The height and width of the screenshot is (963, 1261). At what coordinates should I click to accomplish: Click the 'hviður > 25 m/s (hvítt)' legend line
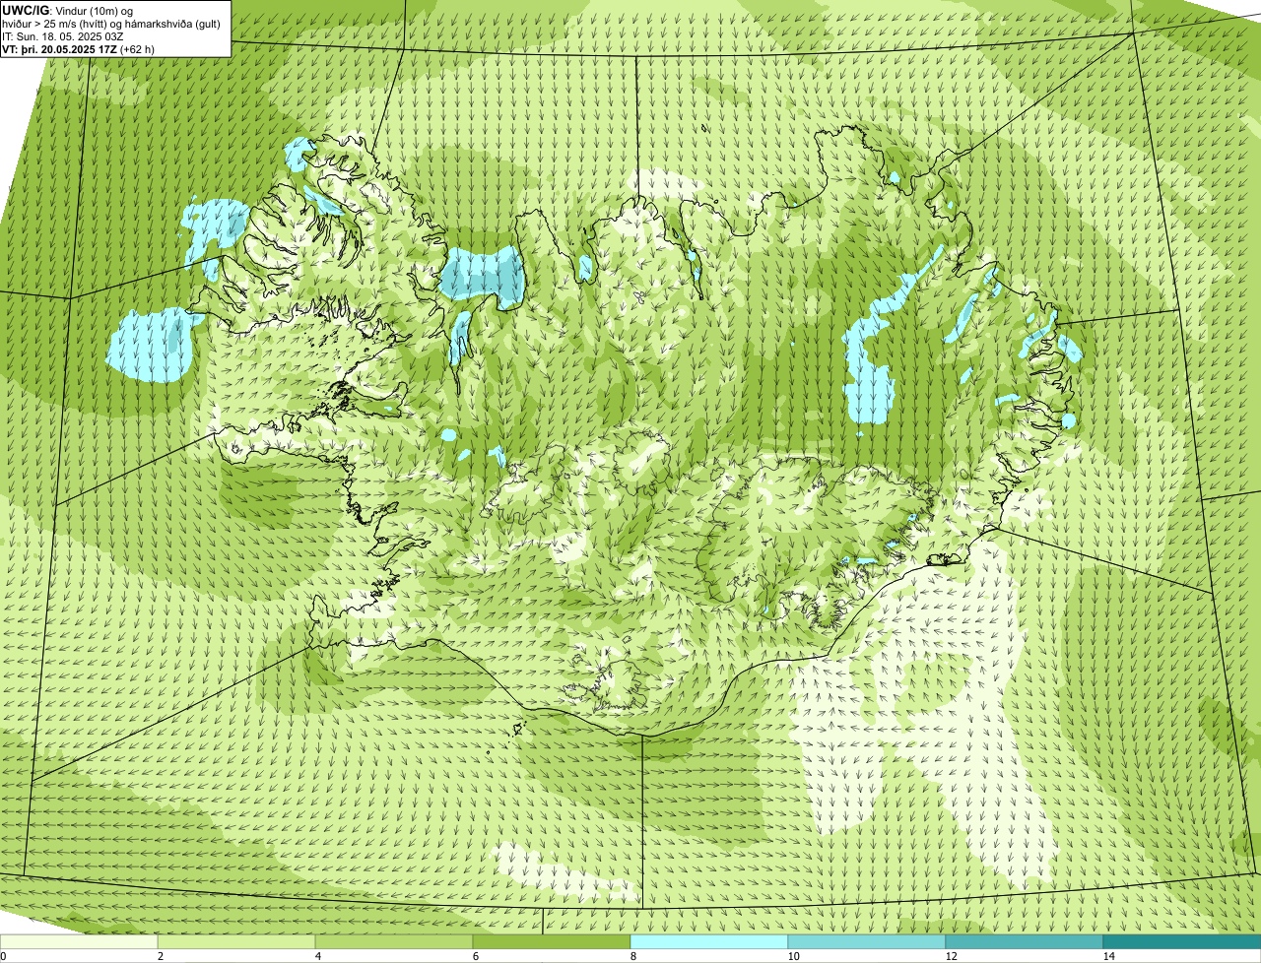coord(111,24)
